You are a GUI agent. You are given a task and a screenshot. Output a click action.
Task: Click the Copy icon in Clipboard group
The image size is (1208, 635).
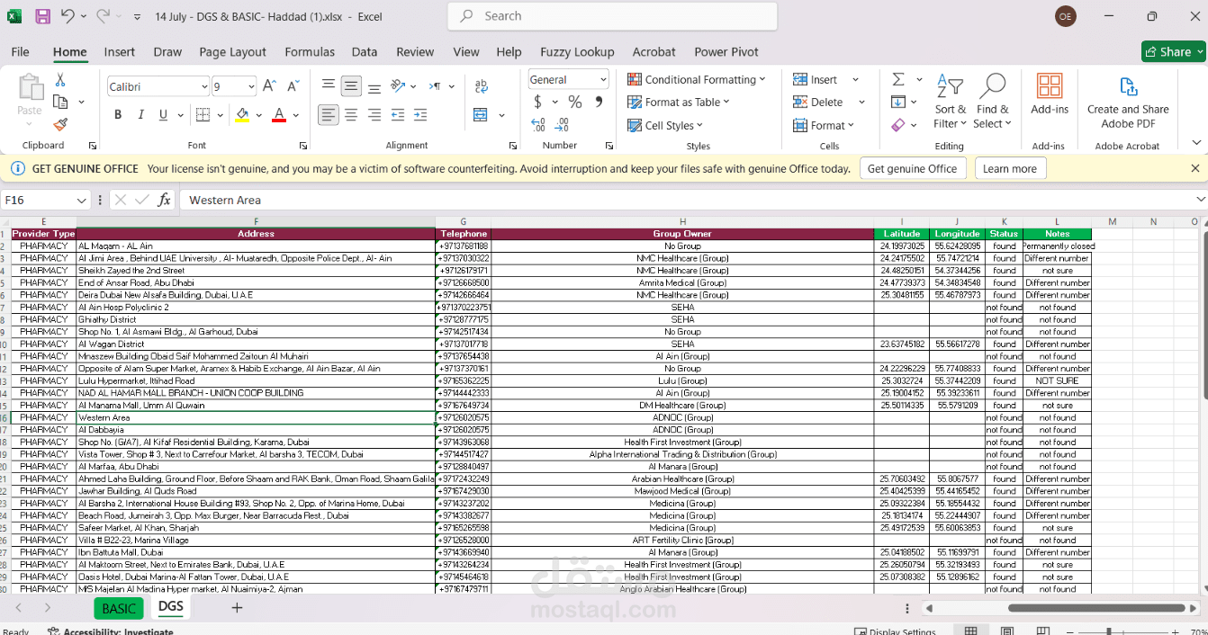(60, 102)
